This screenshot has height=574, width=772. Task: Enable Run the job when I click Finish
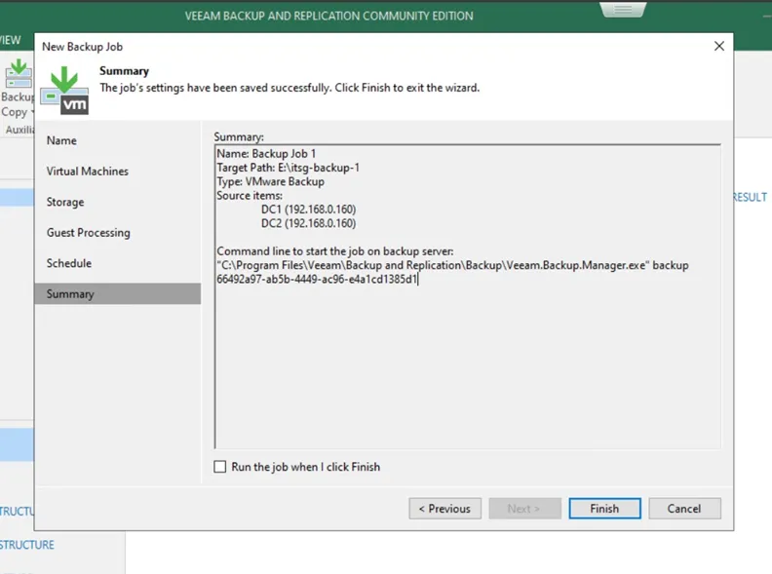pyautogui.click(x=220, y=467)
